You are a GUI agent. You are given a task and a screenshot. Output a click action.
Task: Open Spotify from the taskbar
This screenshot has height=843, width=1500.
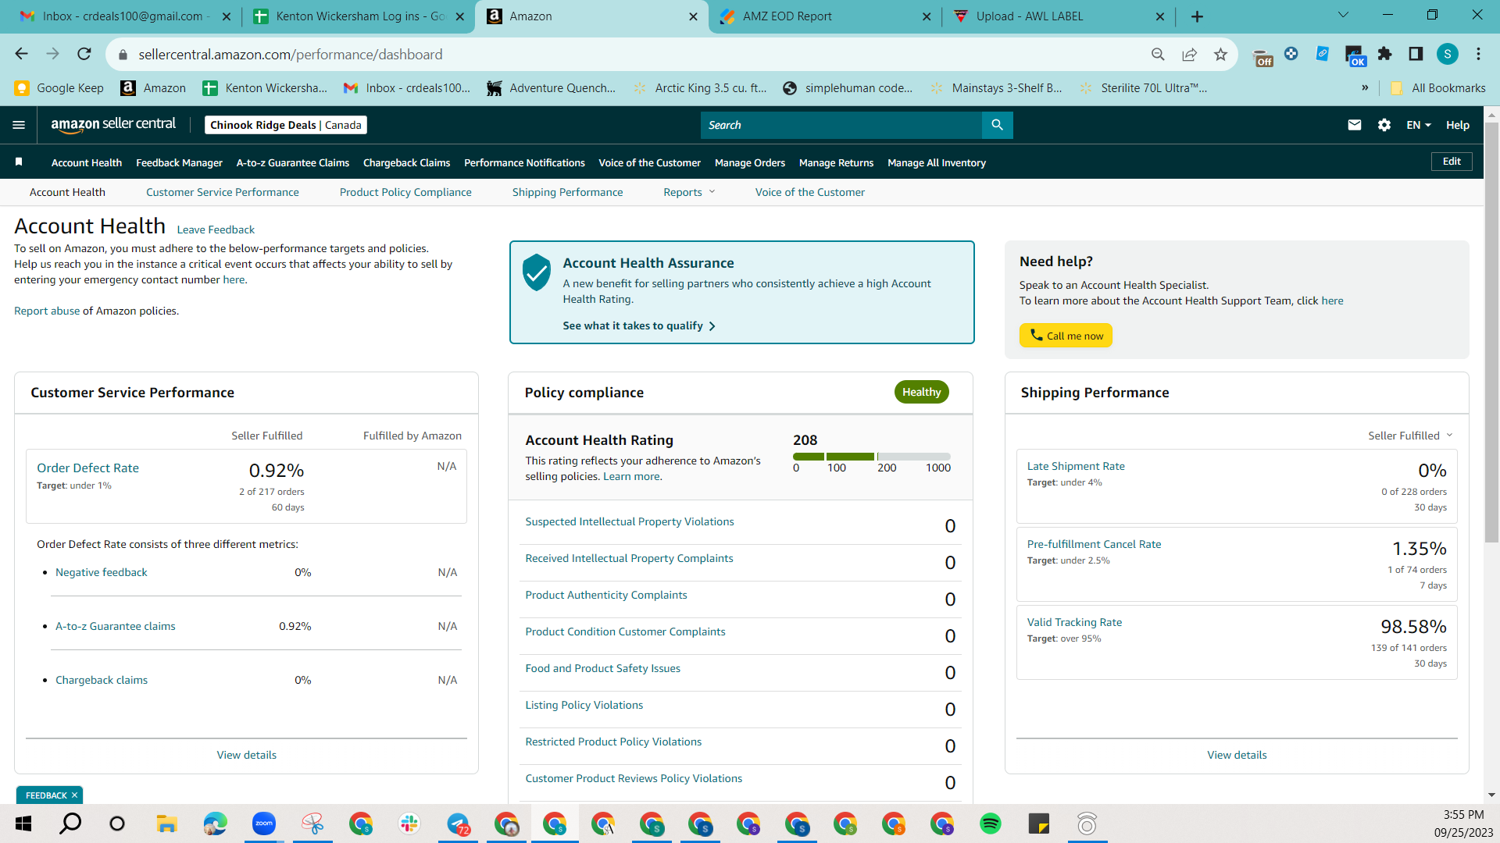tap(990, 823)
